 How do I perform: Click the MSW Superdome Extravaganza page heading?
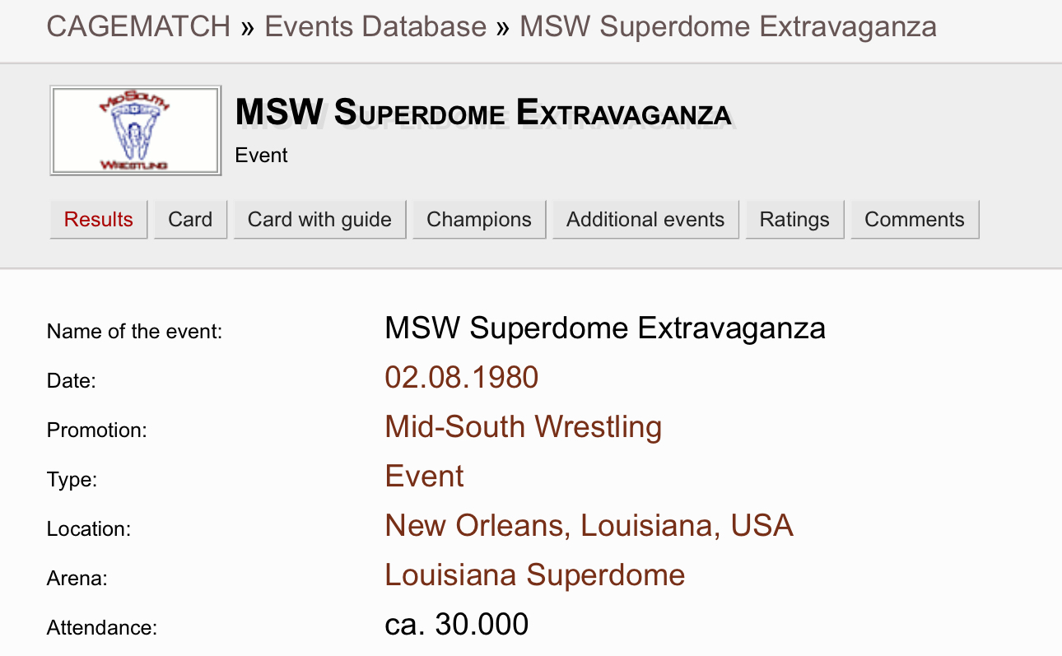pyautogui.click(x=483, y=113)
